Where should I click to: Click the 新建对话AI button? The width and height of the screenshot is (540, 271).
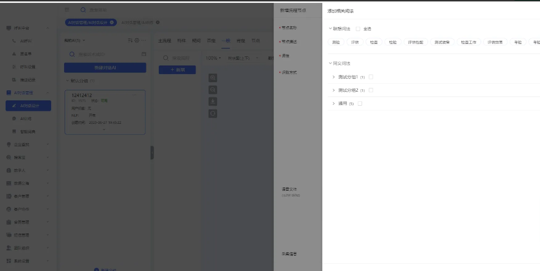click(x=105, y=68)
